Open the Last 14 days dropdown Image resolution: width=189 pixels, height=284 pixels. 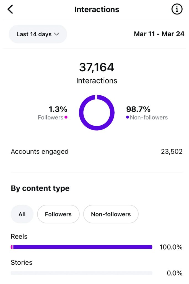point(38,34)
